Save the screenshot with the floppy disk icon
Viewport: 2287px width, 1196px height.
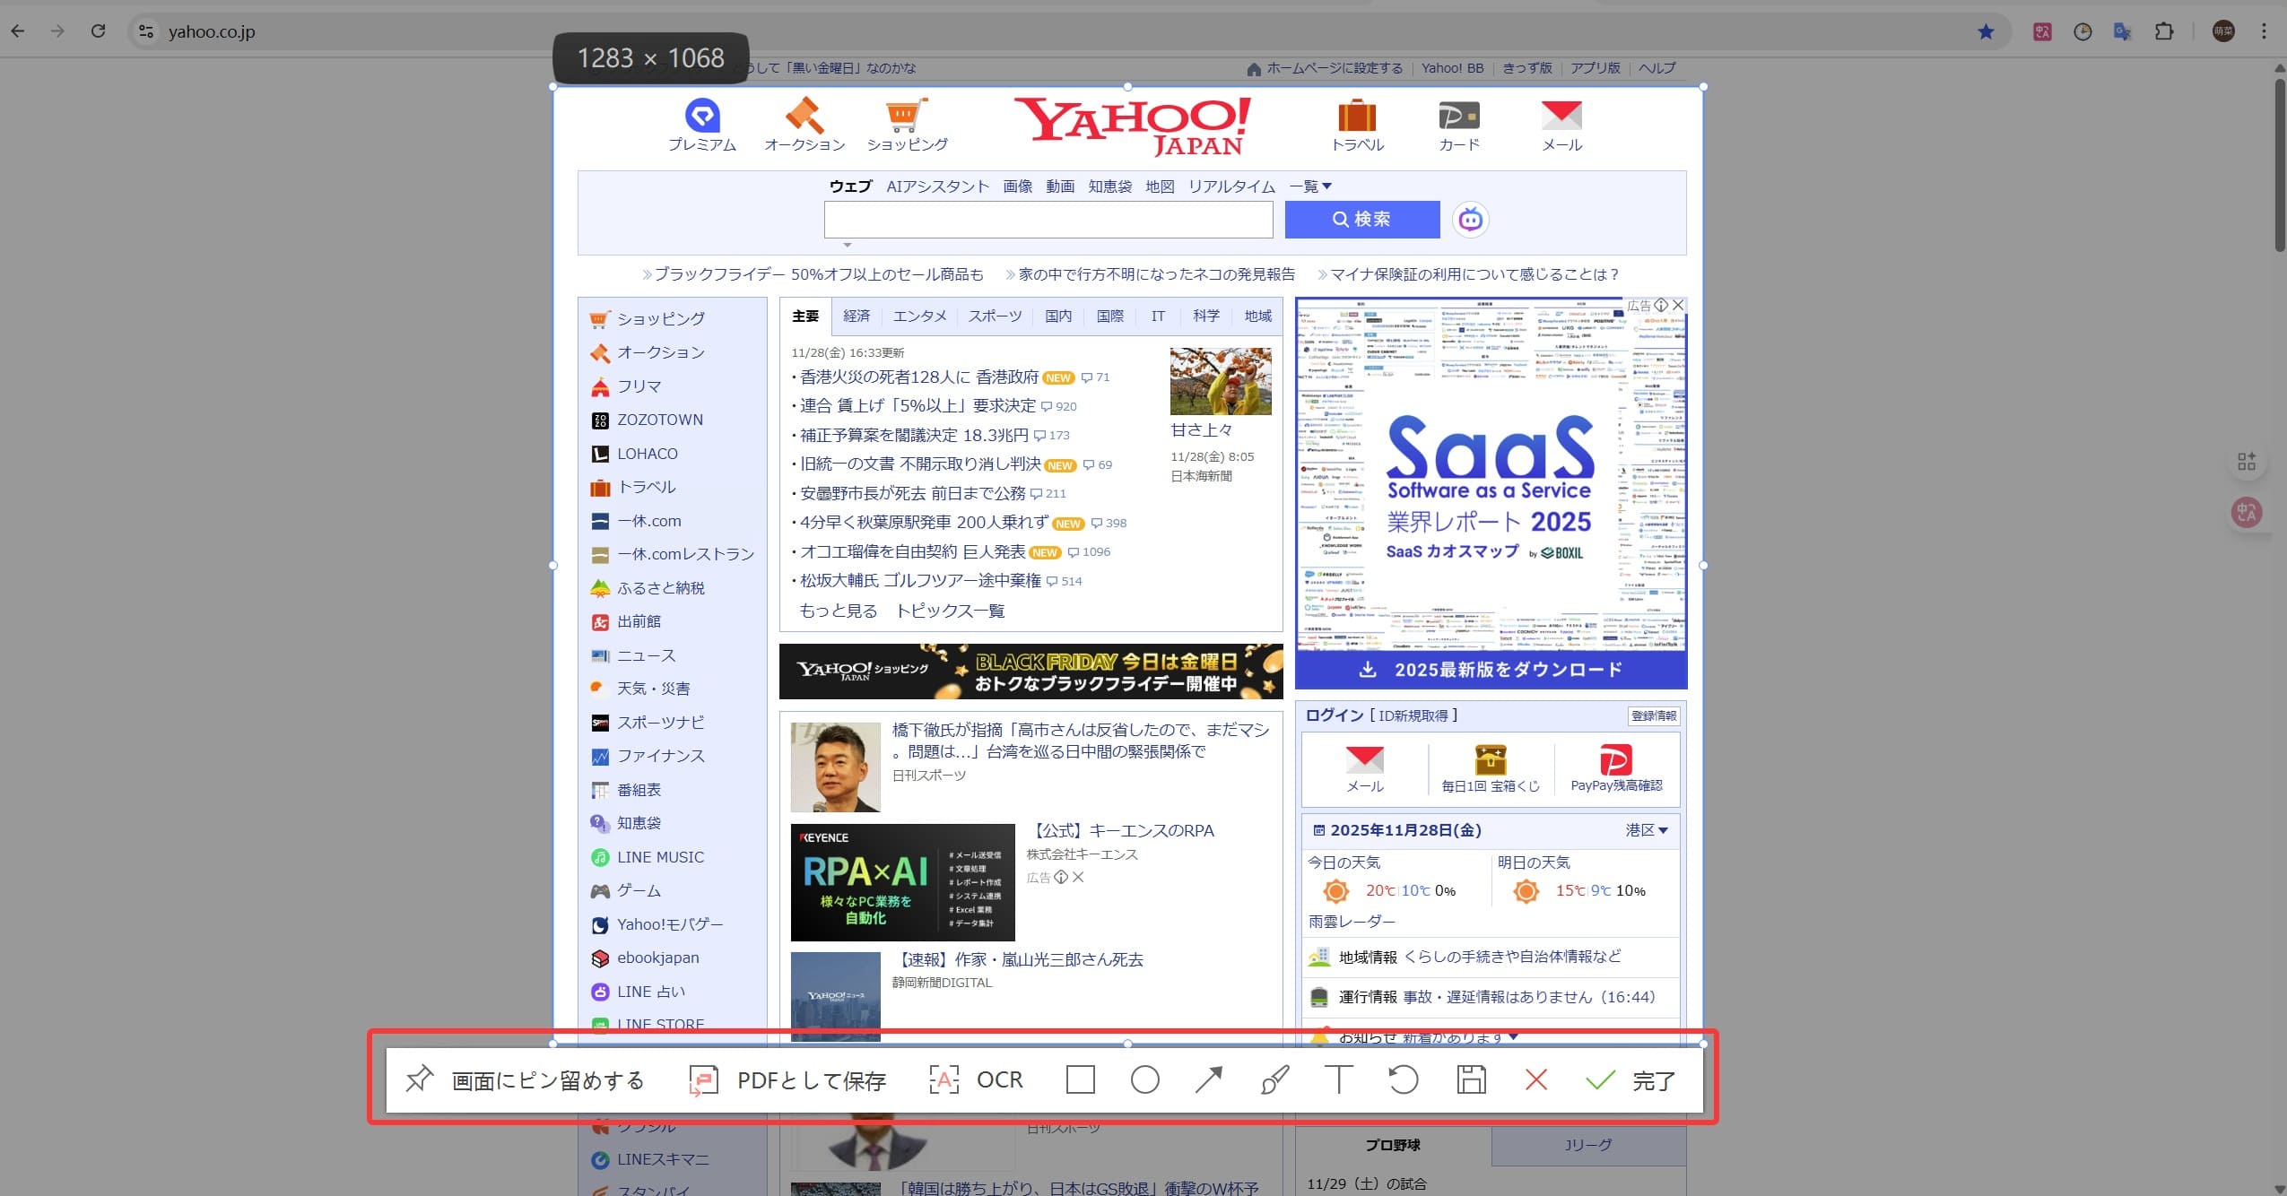(x=1471, y=1080)
